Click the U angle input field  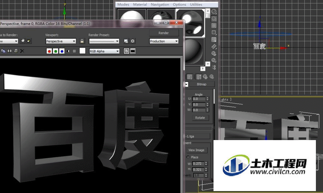[x=199, y=99]
